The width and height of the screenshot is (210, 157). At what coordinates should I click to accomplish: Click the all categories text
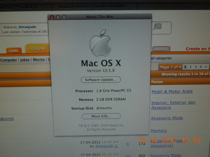click(x=161, y=58)
